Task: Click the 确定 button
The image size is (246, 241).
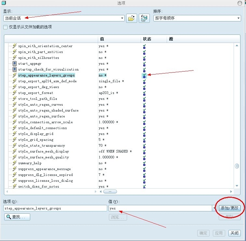Action: 203,233
